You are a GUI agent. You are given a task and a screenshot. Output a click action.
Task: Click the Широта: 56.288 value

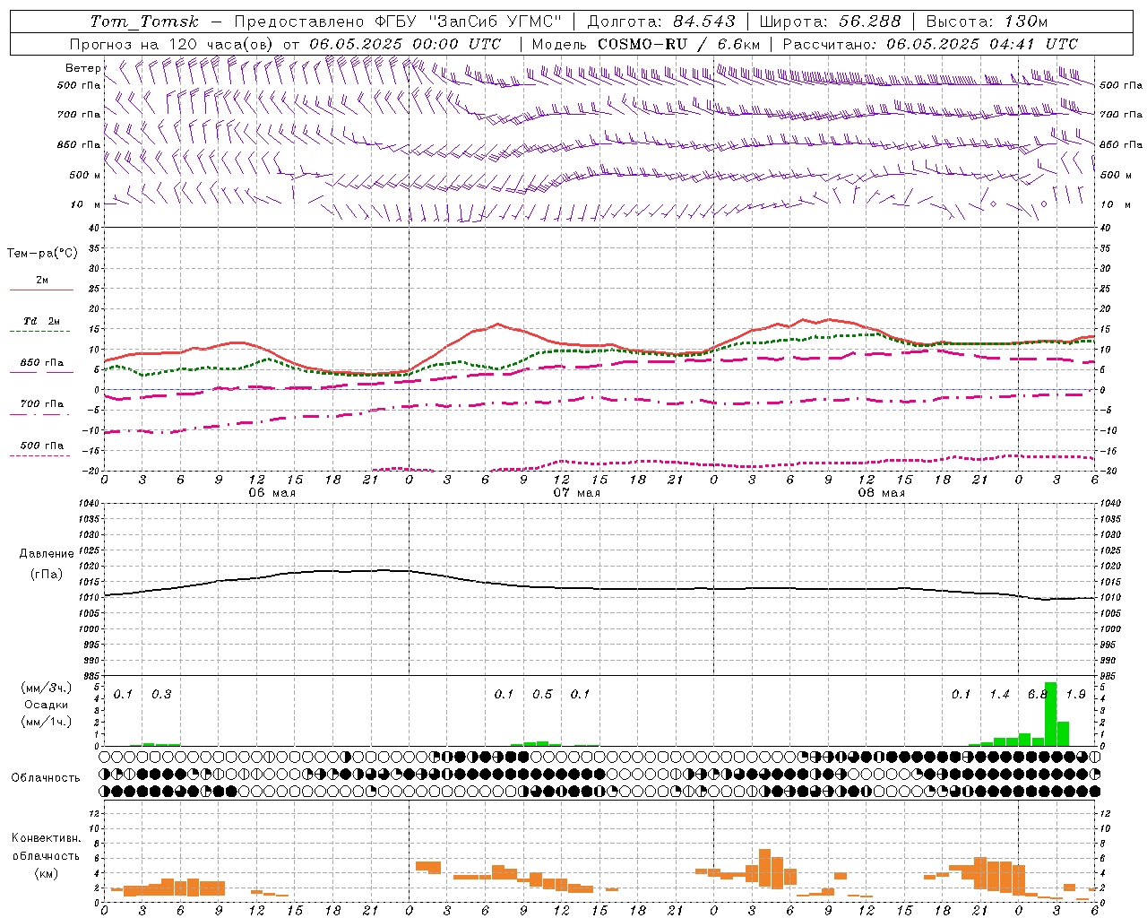(830, 22)
